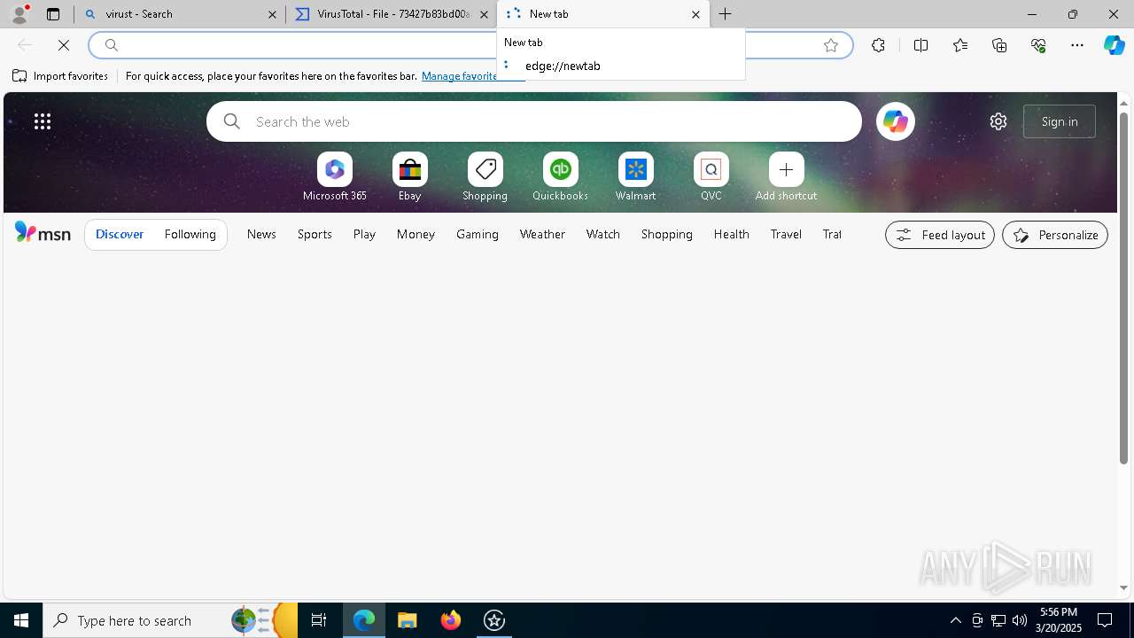Open Copilot sidebar icon
The width and height of the screenshot is (1134, 638).
(x=1115, y=45)
